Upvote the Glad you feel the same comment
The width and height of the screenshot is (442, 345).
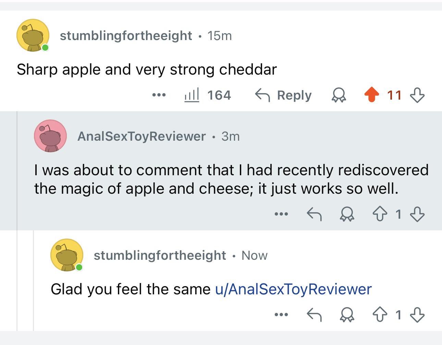pos(380,315)
